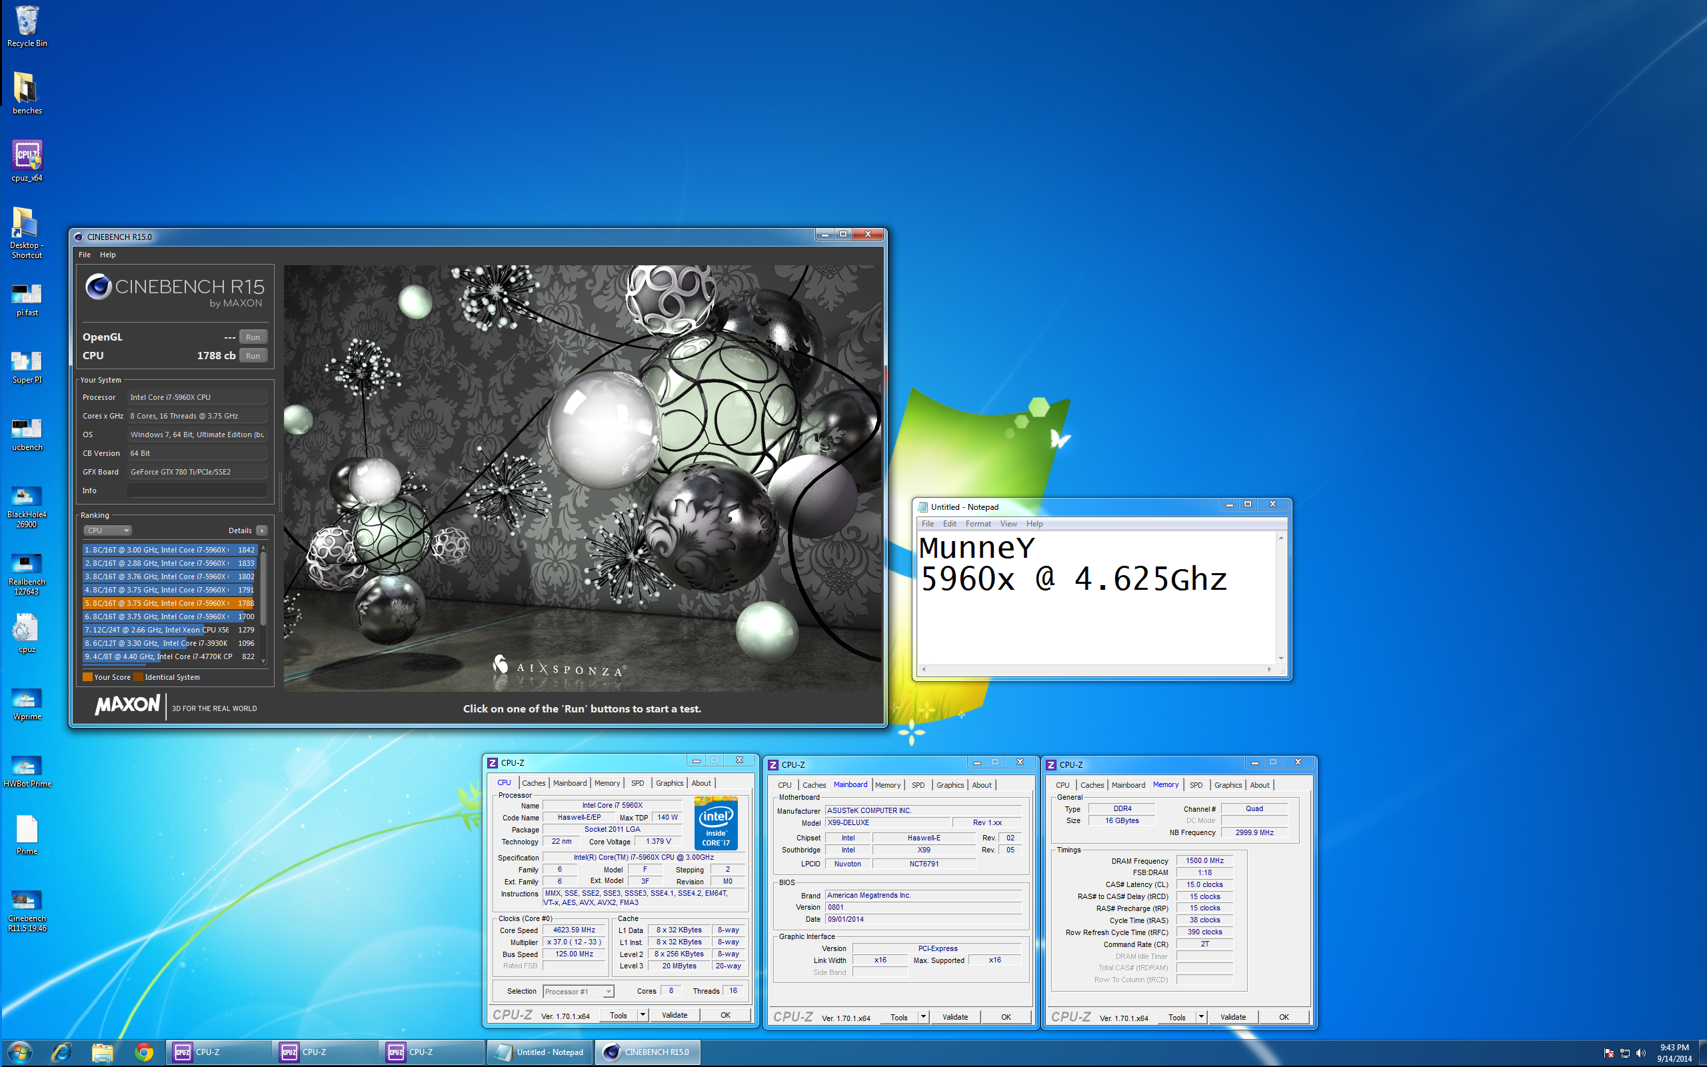Image resolution: width=1707 pixels, height=1067 pixels.
Task: Select highlighted ranking row scoring 1788
Action: point(169,603)
